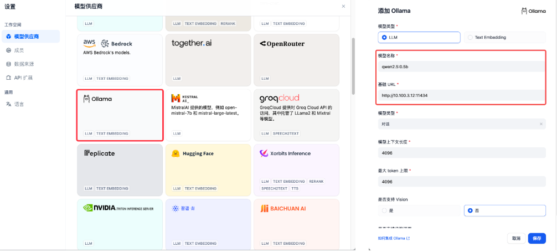Click the 数据来源 database icon in sidebar
557x252 pixels.
coord(8,64)
